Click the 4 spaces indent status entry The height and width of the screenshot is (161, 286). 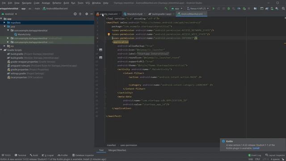pyautogui.click(x=275, y=159)
